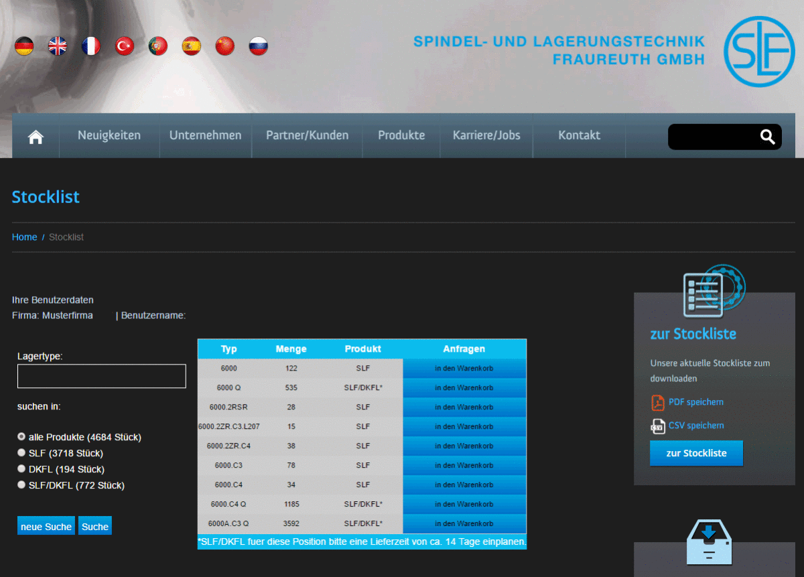The height and width of the screenshot is (577, 804).
Task: Click the 'Anfragen' column header
Action: 464,349
